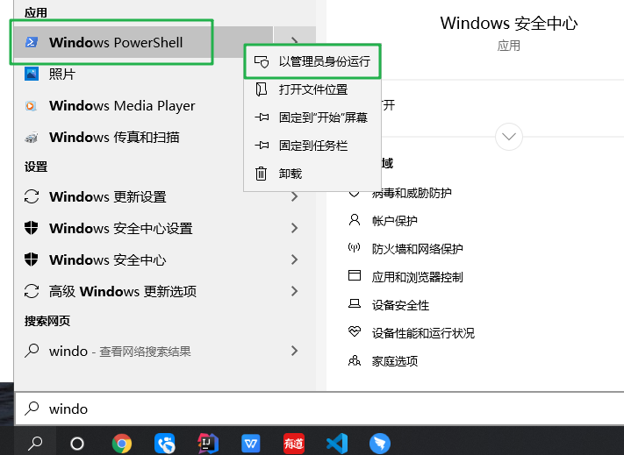
Task: Click the Windows 更新设置 refresh icon
Action: click(32, 196)
